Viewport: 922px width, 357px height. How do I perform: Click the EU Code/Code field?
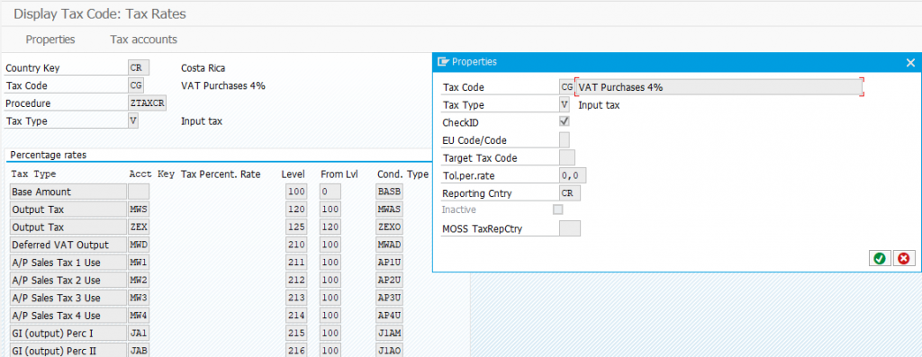pyautogui.click(x=564, y=139)
